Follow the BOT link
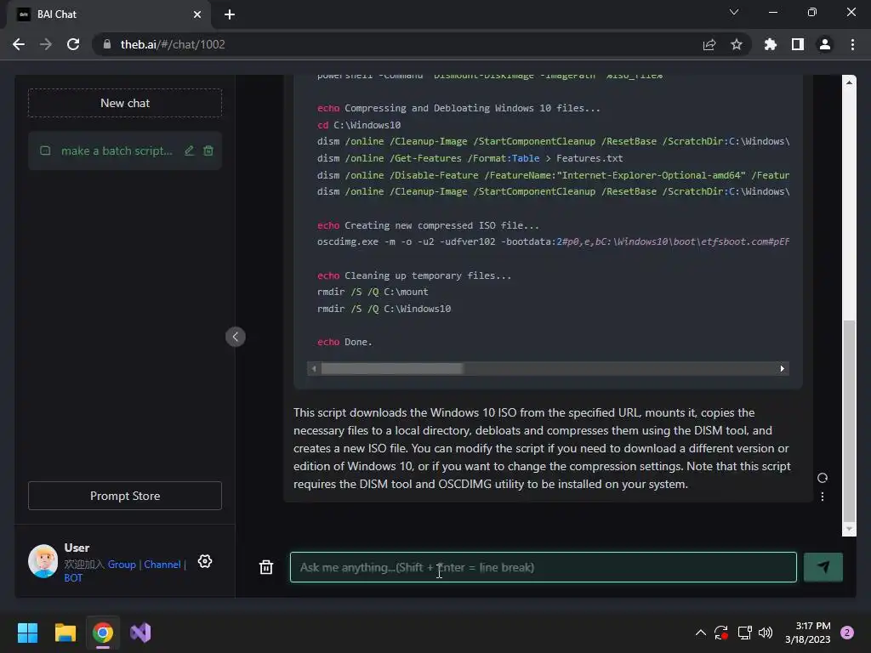The height and width of the screenshot is (653, 871). [73, 577]
